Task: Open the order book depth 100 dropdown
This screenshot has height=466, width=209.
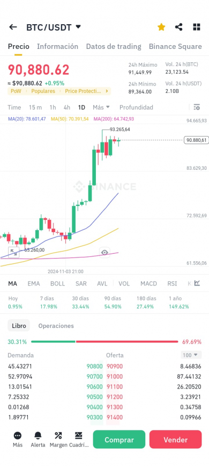Action: (191, 355)
